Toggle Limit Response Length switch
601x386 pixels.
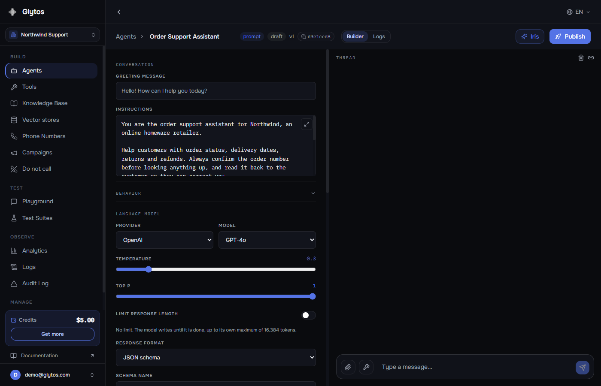(x=309, y=315)
